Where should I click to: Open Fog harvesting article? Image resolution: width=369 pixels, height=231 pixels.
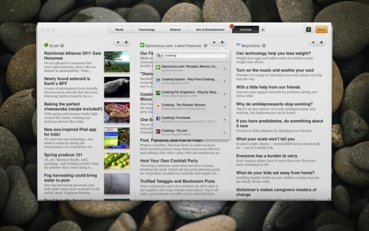tap(70, 178)
